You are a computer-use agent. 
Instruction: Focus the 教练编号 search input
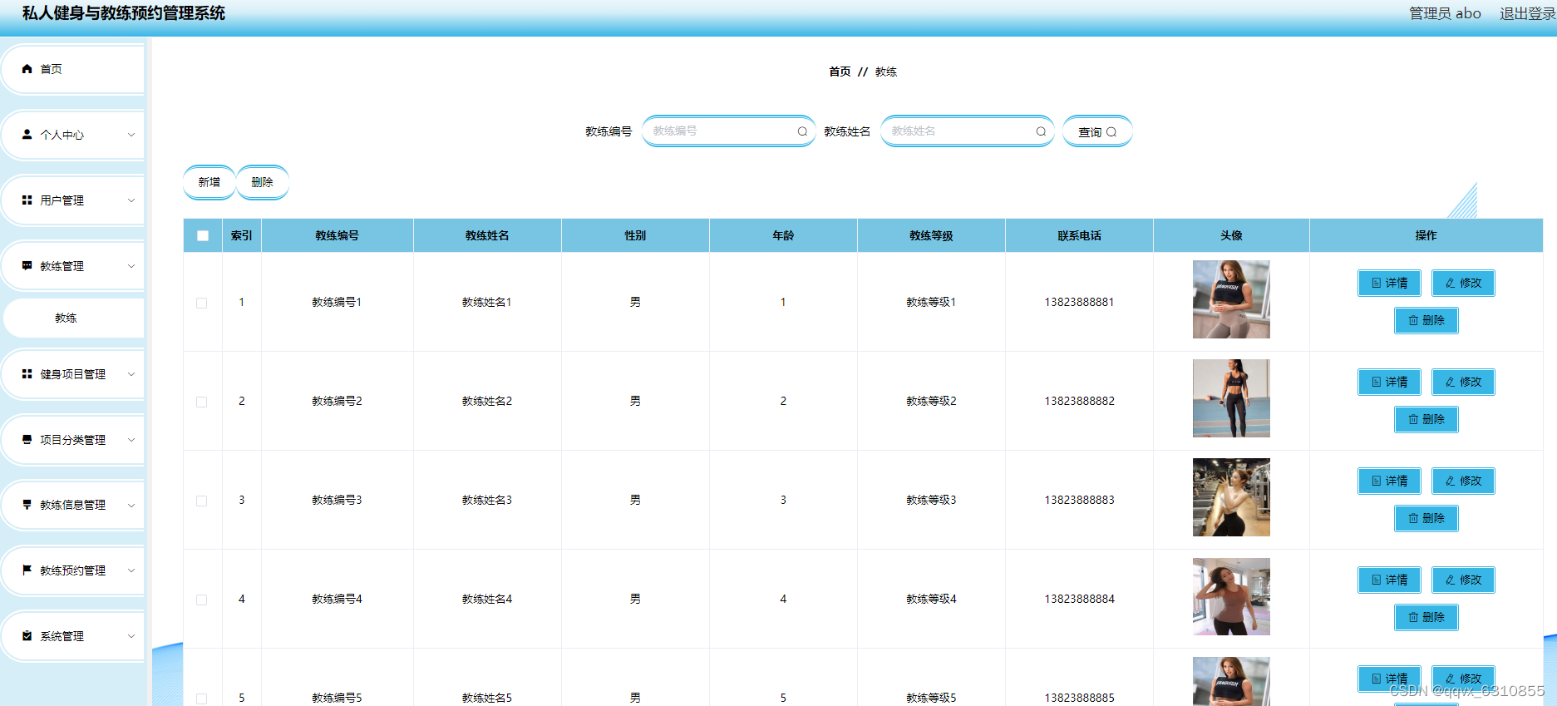pos(728,131)
